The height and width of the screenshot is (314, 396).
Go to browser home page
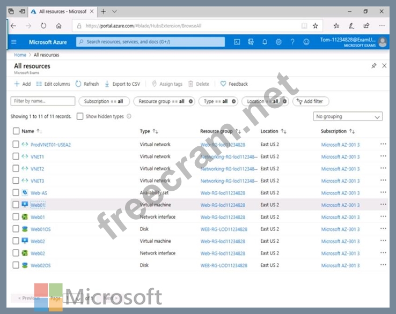[x=58, y=26]
